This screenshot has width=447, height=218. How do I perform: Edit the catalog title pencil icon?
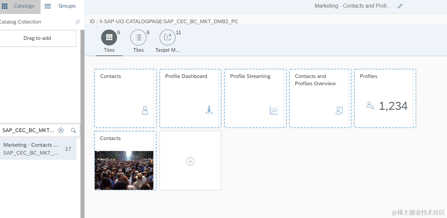tap(400, 6)
